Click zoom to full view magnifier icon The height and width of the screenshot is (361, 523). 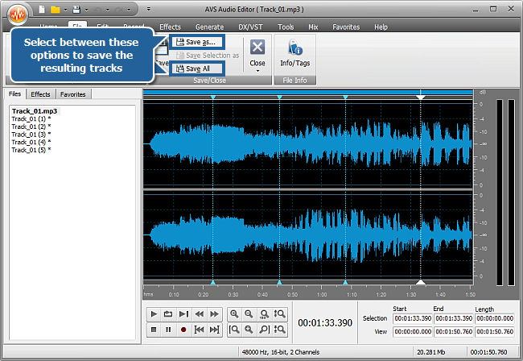[x=249, y=330]
